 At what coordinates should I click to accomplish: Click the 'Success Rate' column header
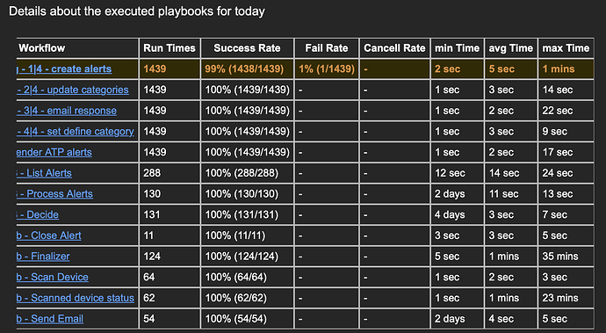pyautogui.click(x=248, y=48)
